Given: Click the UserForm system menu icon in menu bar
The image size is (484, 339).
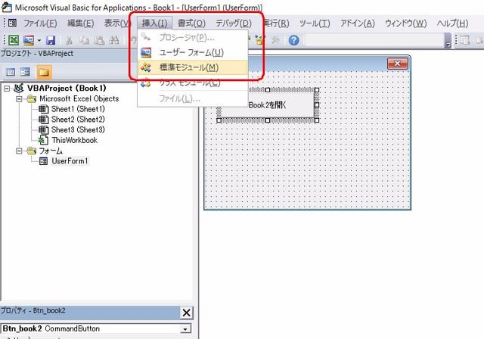Looking at the screenshot, I should (x=12, y=23).
